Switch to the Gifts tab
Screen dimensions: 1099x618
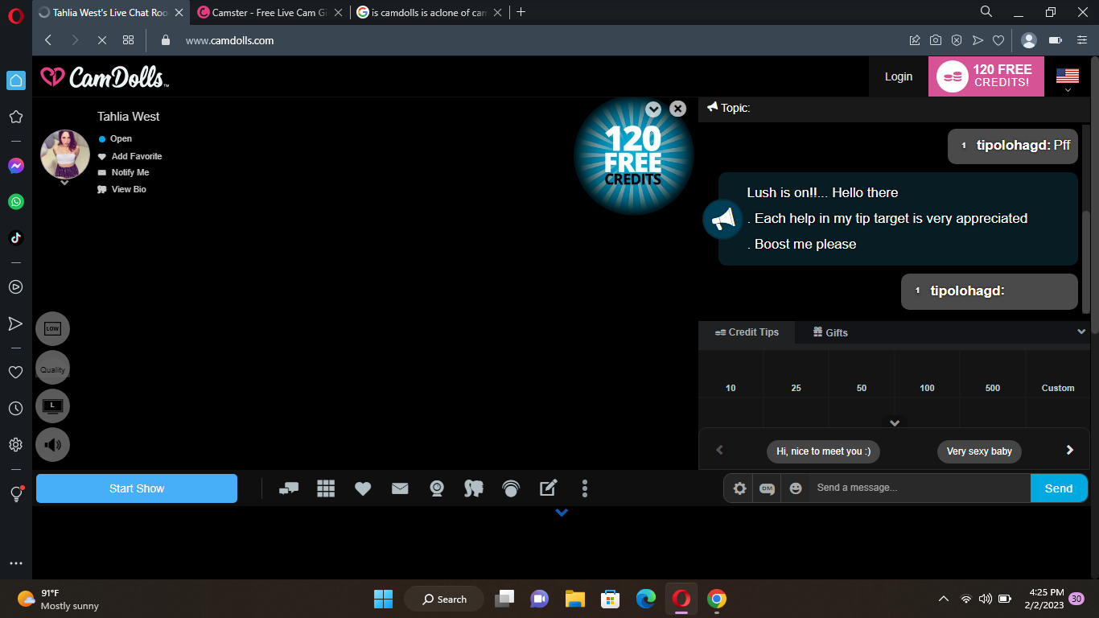pyautogui.click(x=830, y=332)
